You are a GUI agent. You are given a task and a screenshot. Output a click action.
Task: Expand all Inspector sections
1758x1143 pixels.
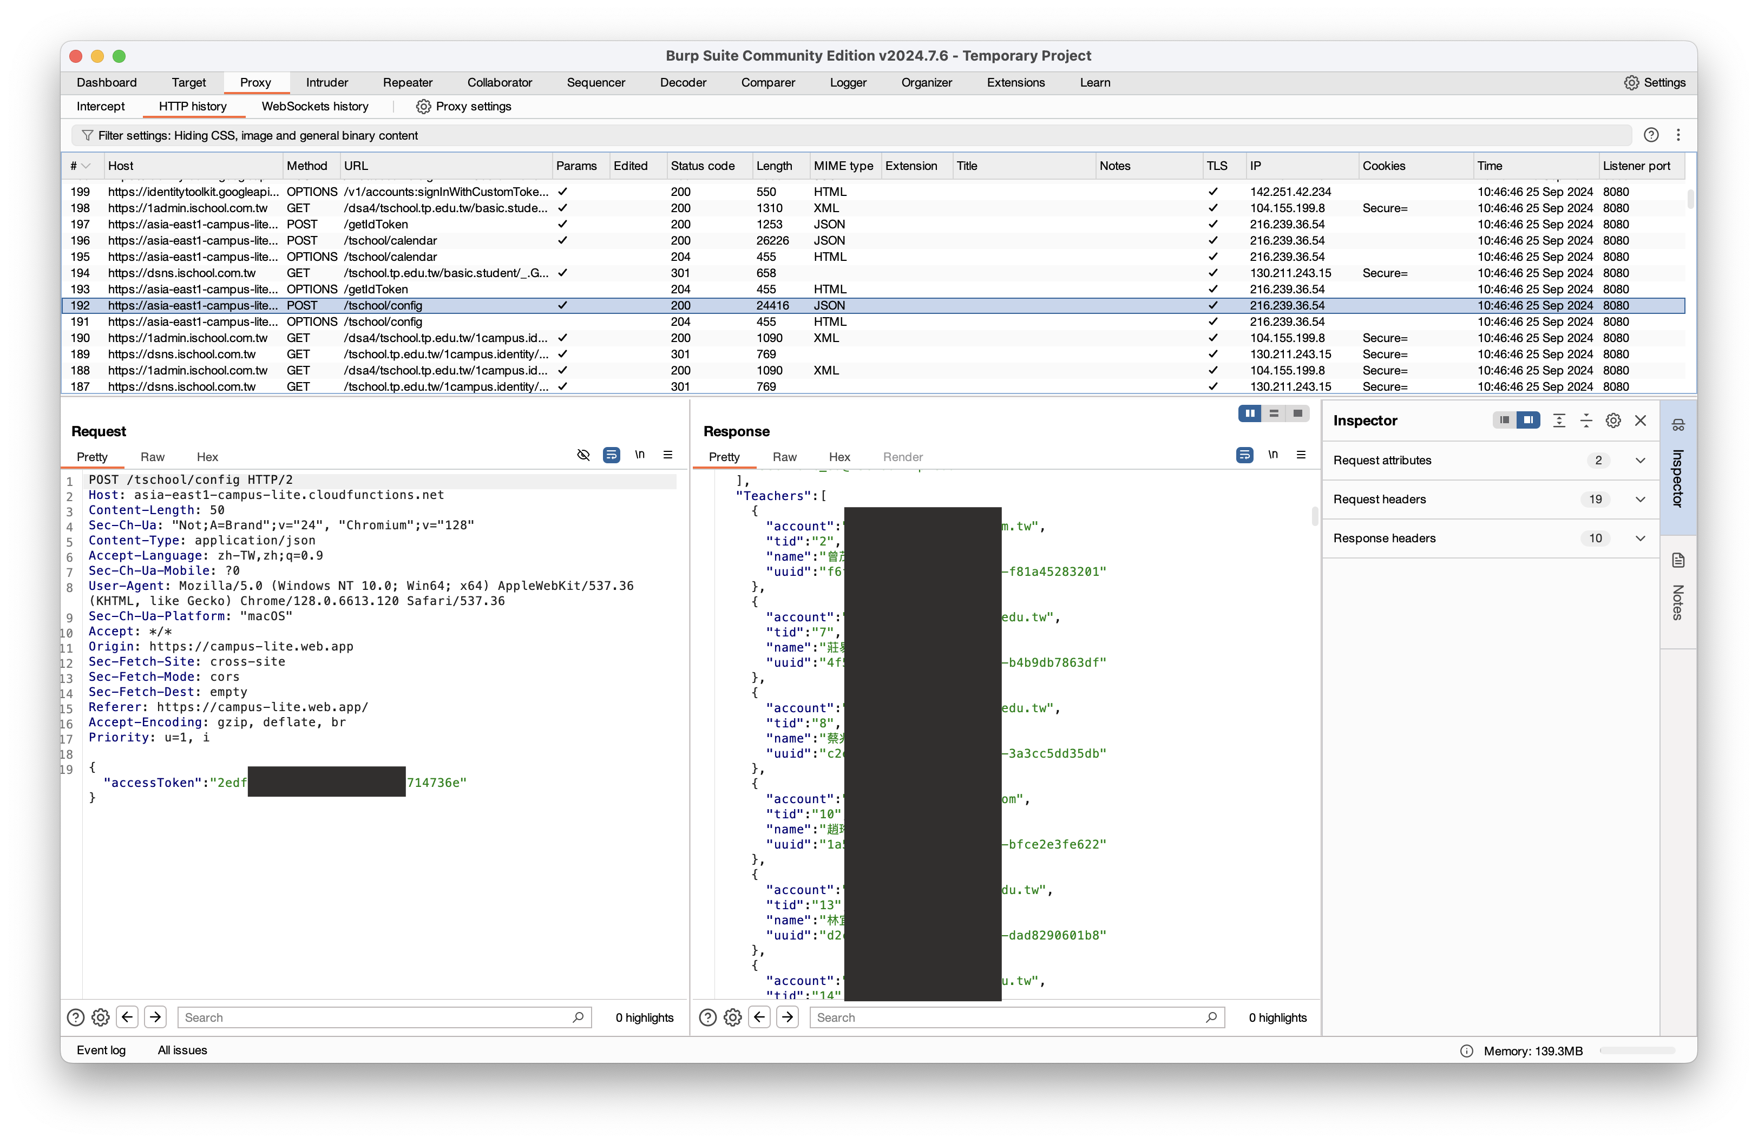pyautogui.click(x=1559, y=420)
